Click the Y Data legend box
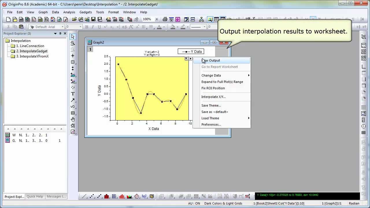 click(x=191, y=51)
